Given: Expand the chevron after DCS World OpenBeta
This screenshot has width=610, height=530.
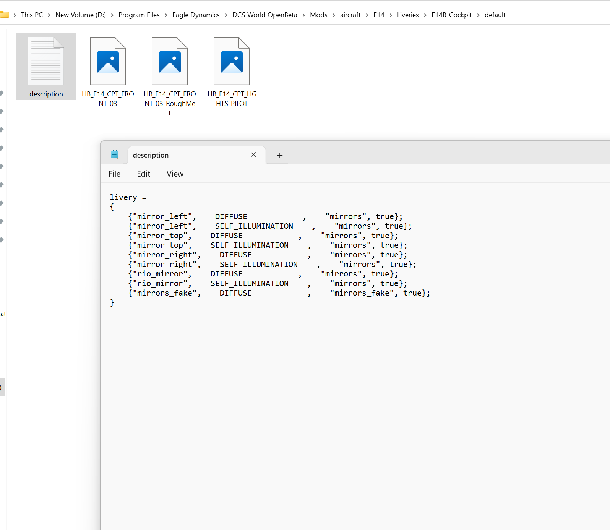Looking at the screenshot, I should pyautogui.click(x=304, y=15).
